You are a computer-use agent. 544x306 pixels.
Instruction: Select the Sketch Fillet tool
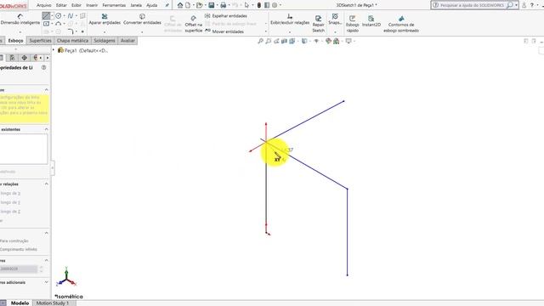tap(71, 31)
